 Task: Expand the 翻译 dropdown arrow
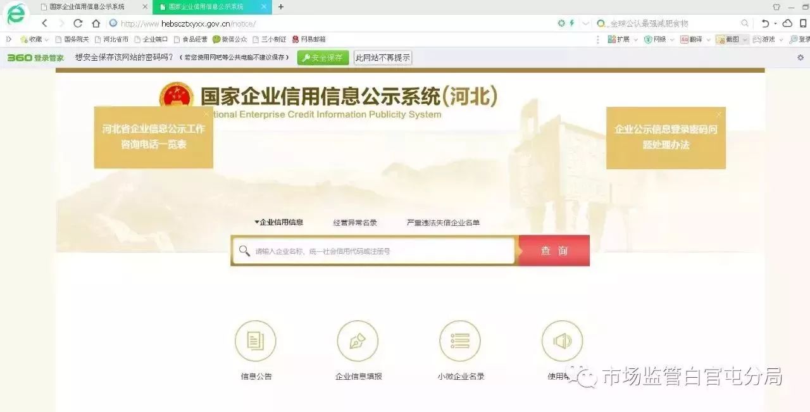709,39
